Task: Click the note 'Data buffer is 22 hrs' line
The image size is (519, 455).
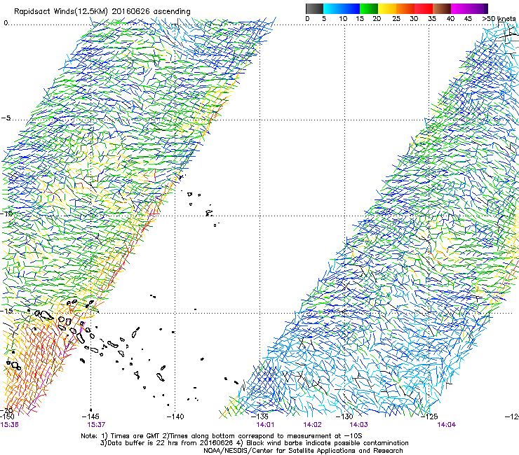Action: tap(254, 443)
